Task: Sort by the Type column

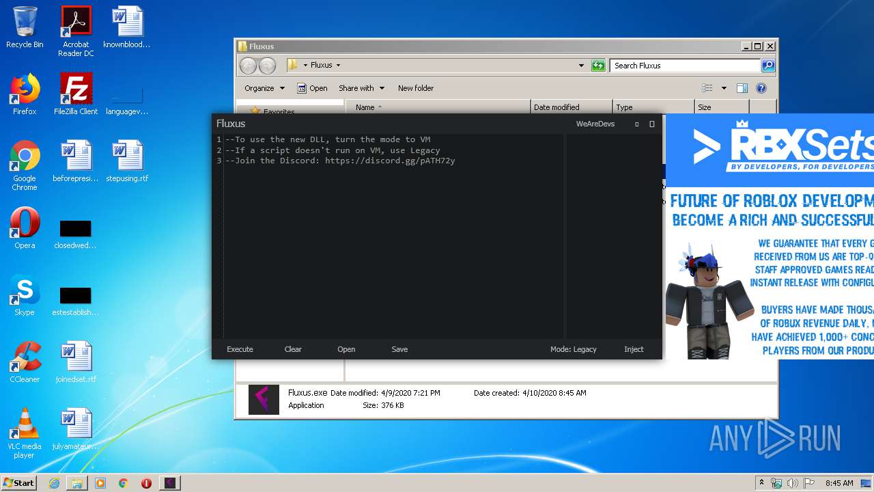Action: click(x=653, y=107)
